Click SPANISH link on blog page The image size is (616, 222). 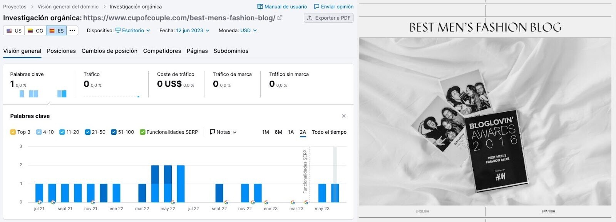(x=548, y=211)
